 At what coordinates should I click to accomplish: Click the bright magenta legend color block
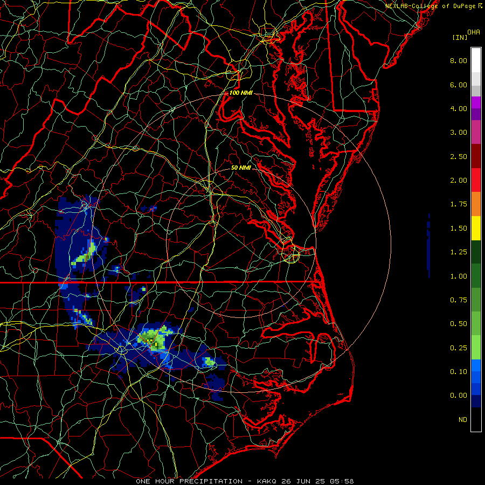tap(476, 102)
